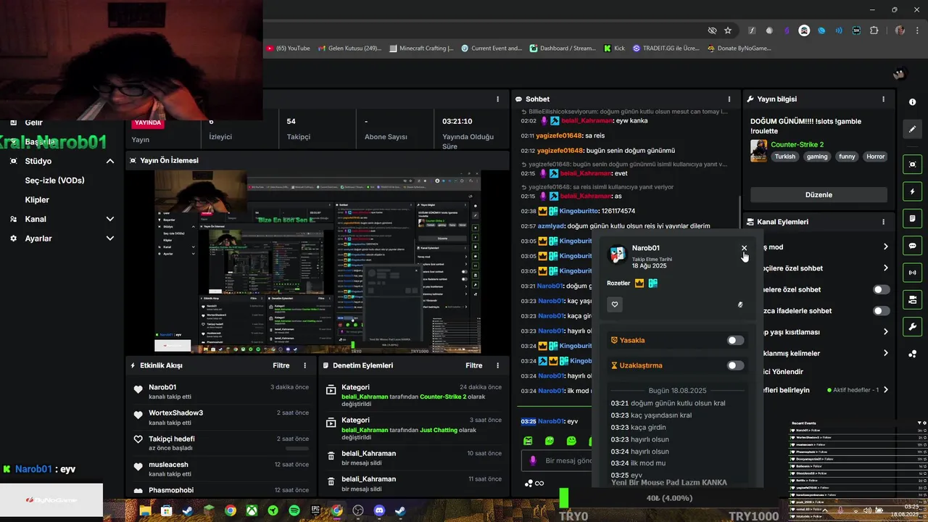The width and height of the screenshot is (928, 522).
Task: Click the Chrome bookmark star icon
Action: click(x=728, y=30)
